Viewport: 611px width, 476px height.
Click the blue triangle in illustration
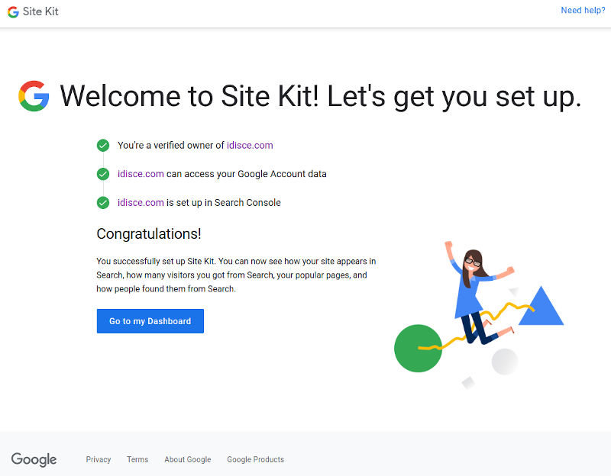(x=541, y=307)
